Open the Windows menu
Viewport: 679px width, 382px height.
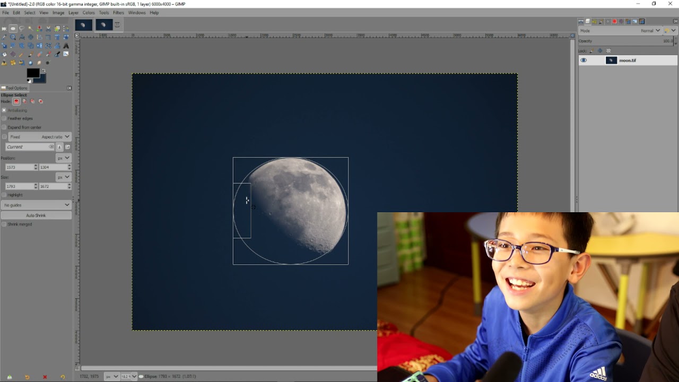(x=137, y=12)
